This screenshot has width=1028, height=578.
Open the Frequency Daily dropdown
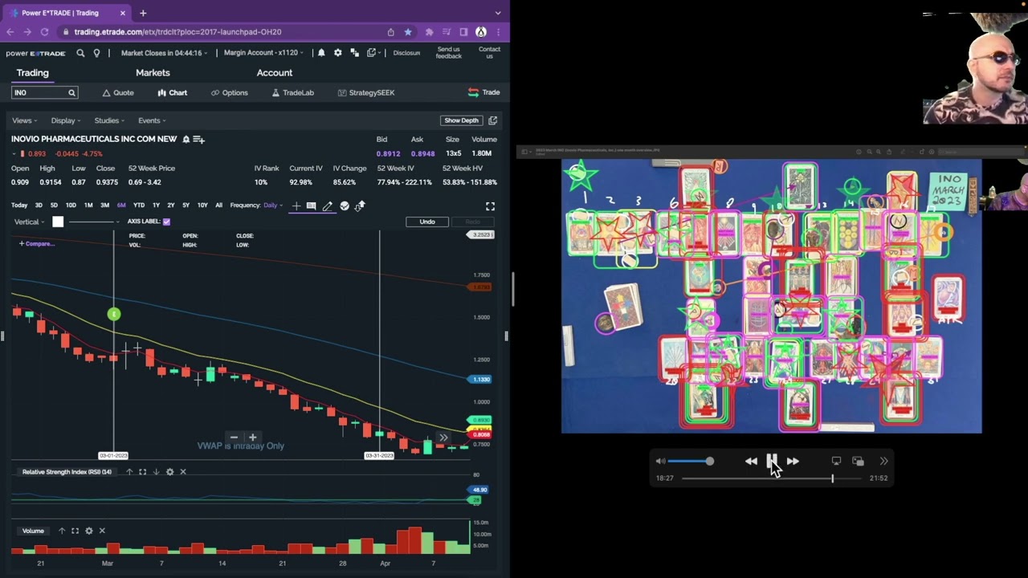(273, 206)
